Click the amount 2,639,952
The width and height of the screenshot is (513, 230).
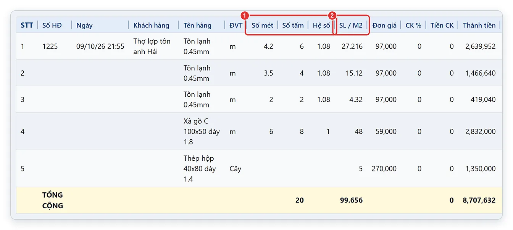click(480, 46)
